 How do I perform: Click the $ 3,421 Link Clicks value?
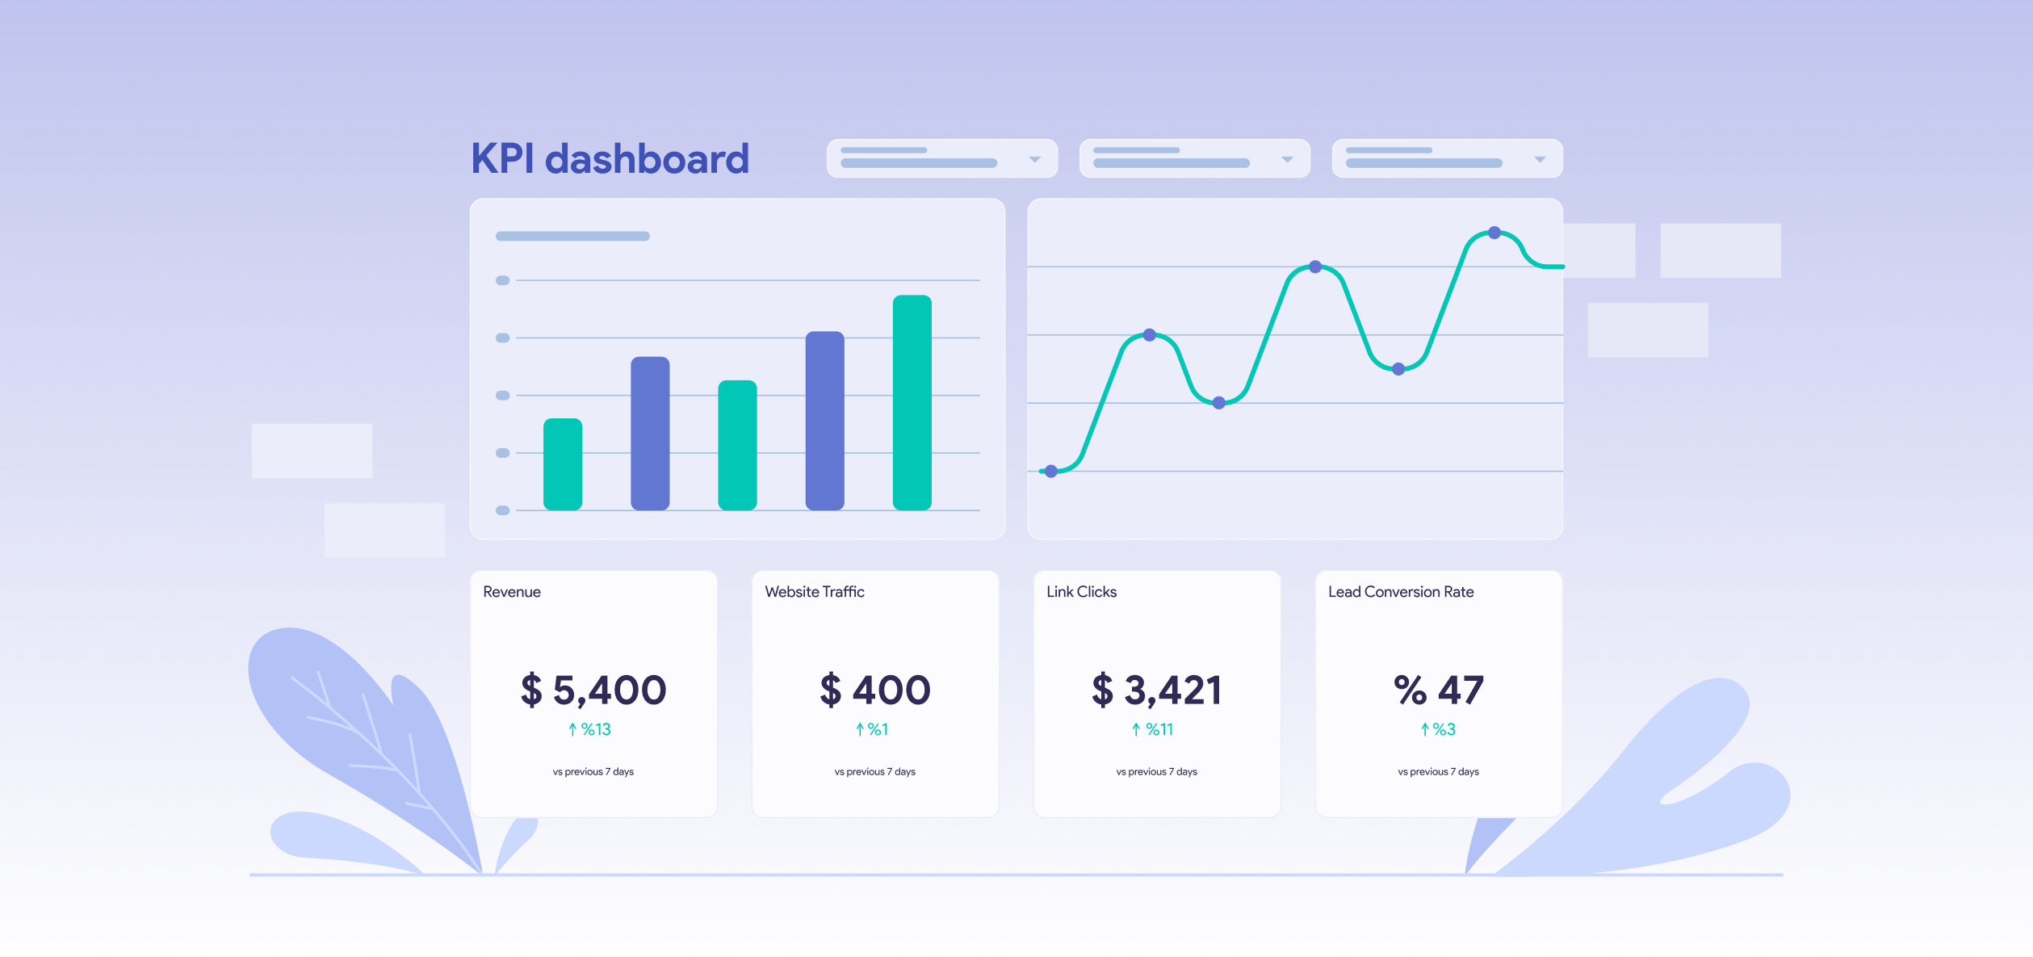pos(1157,690)
